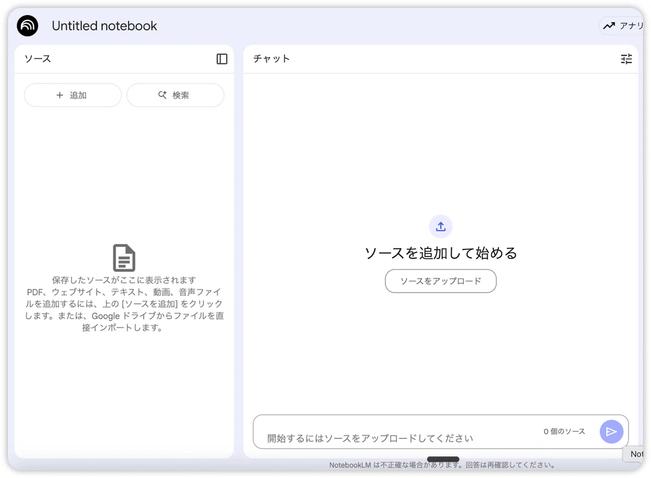Click the upload arrow icon above ソースを追加して始める
The width and height of the screenshot is (651, 478).
click(441, 226)
